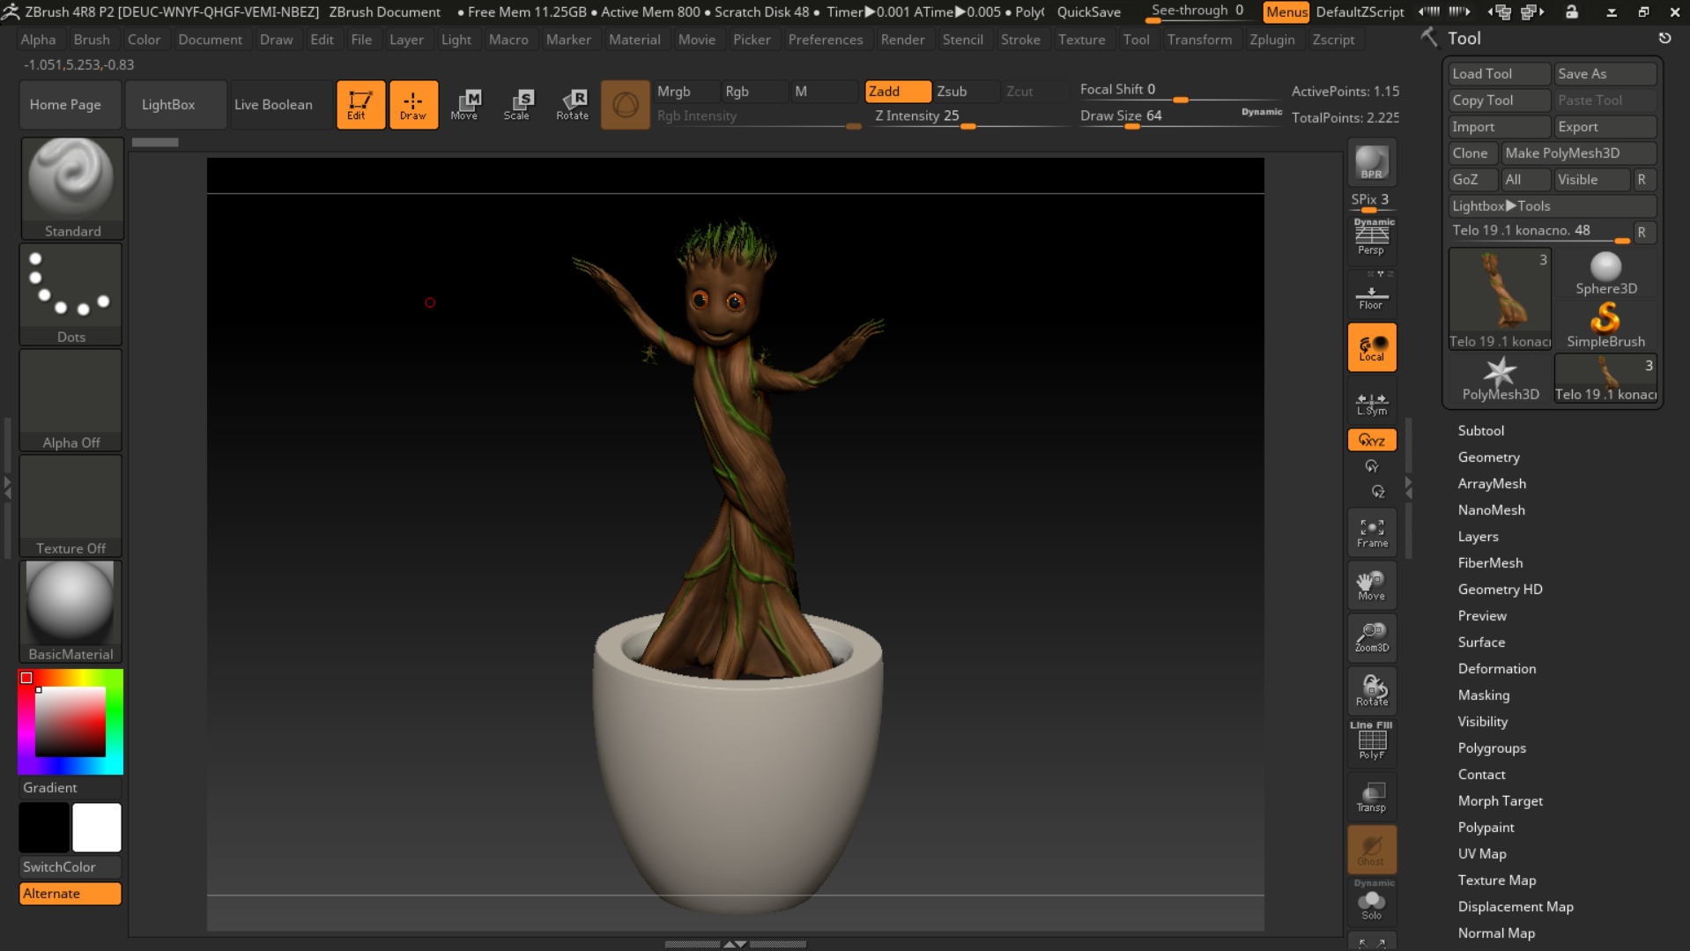The width and height of the screenshot is (1690, 951).
Task: Click the Make PolyMesh3D button
Action: coord(1578,153)
